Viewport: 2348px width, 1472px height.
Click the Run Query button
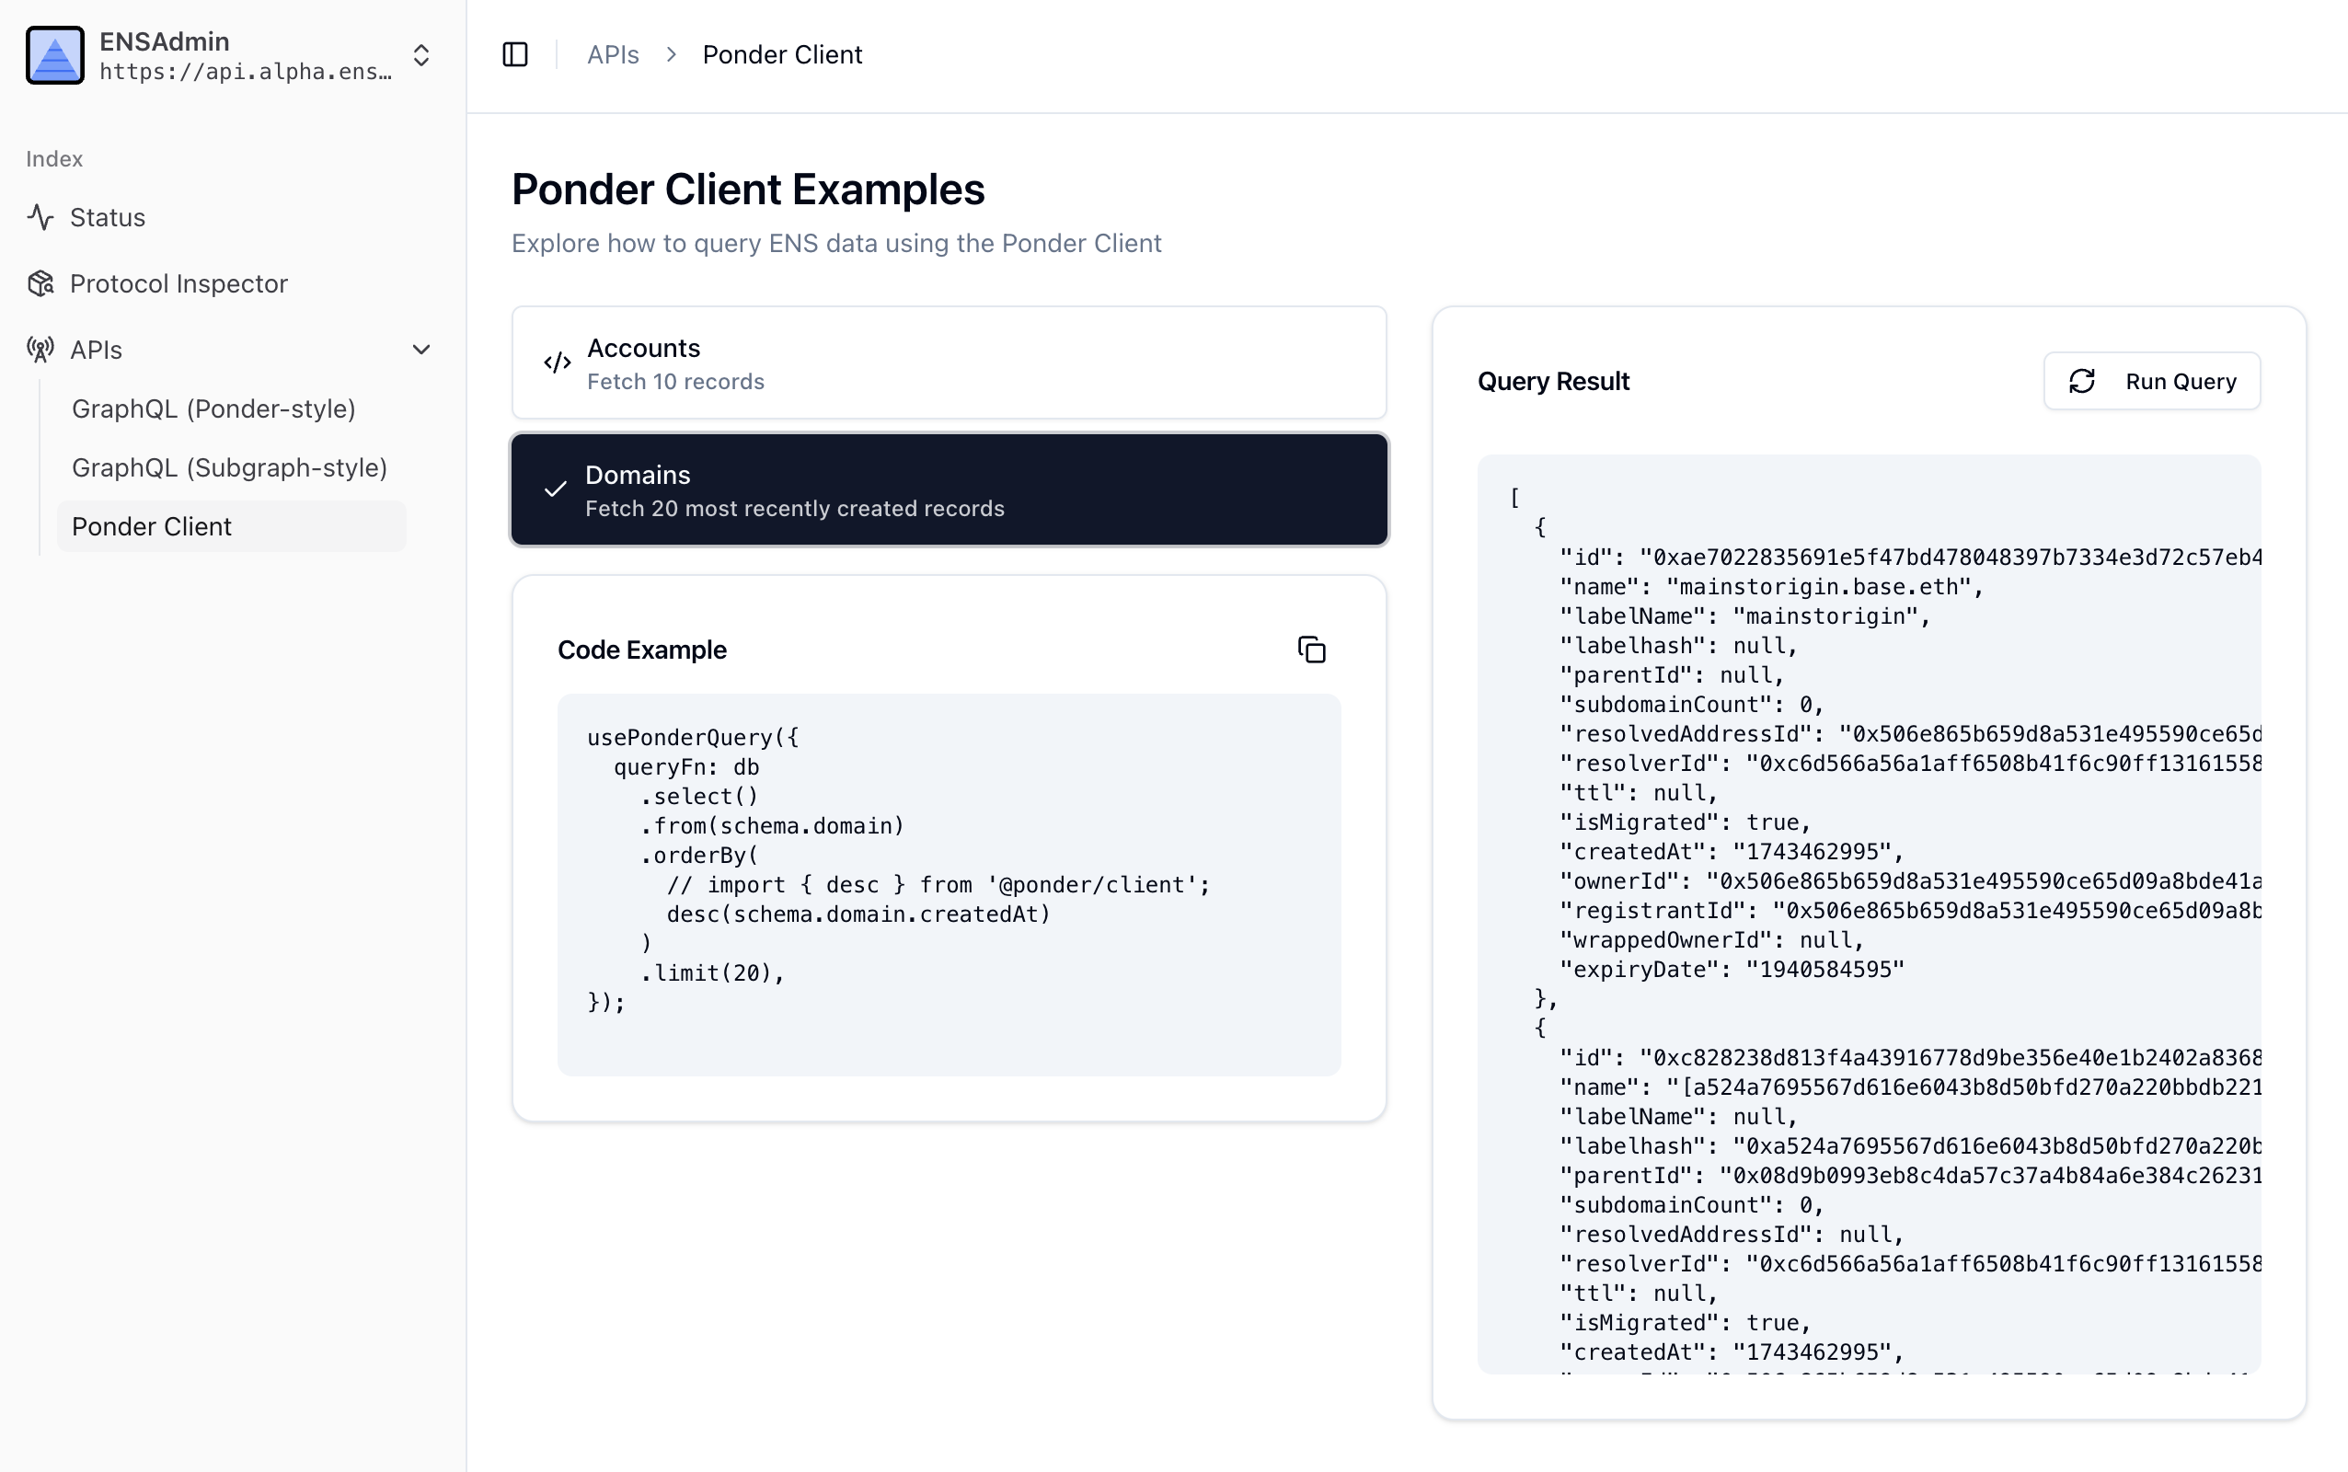[2151, 381]
